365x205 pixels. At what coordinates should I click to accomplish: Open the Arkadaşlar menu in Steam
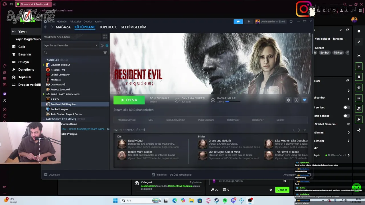(x=75, y=22)
